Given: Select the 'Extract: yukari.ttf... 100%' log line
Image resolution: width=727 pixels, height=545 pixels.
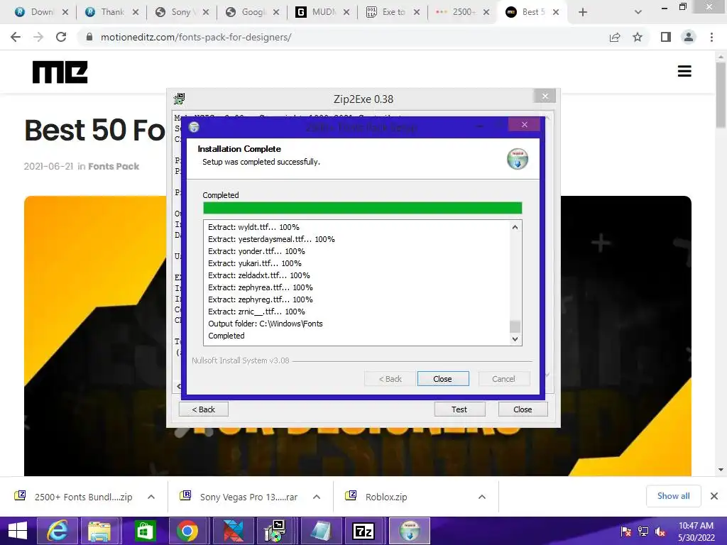Looking at the screenshot, I should pyautogui.click(x=255, y=263).
